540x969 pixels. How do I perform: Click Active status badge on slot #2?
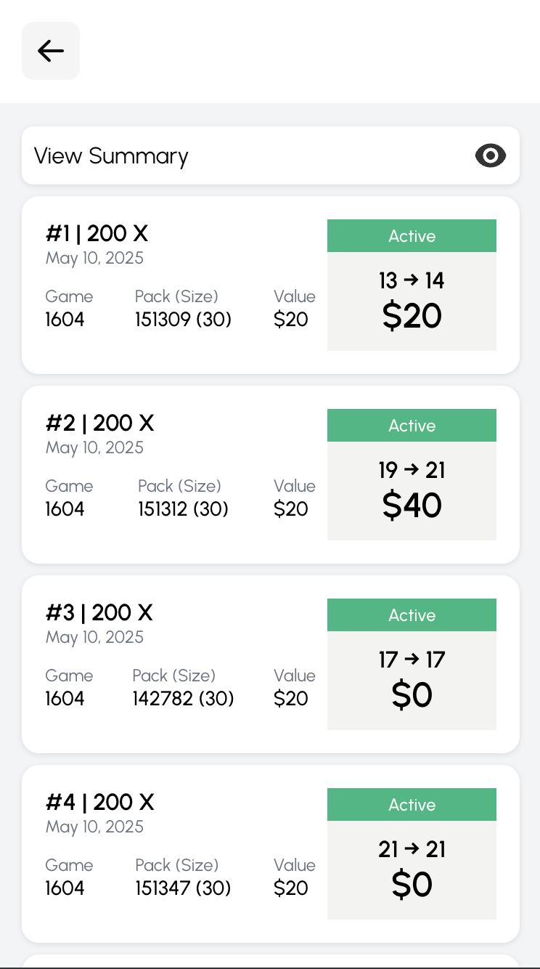[x=412, y=426]
